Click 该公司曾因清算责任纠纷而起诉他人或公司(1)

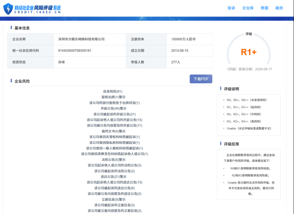pos(114,154)
